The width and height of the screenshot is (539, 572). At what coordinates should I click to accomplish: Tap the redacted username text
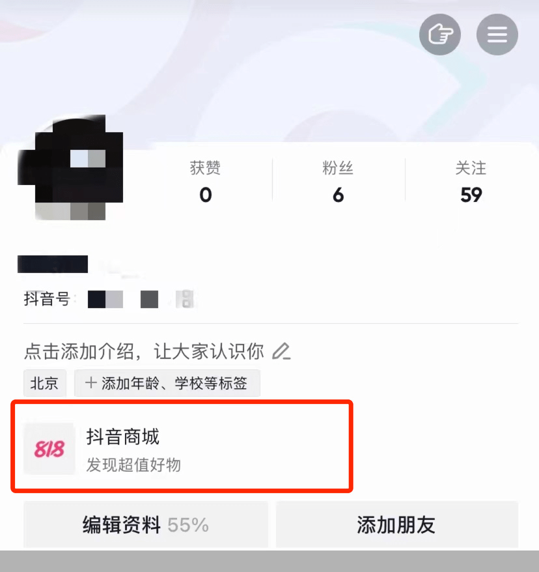point(53,264)
